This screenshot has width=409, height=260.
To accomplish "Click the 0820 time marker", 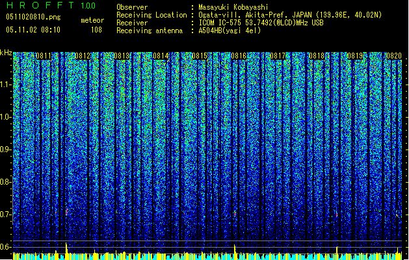I will [394, 56].
